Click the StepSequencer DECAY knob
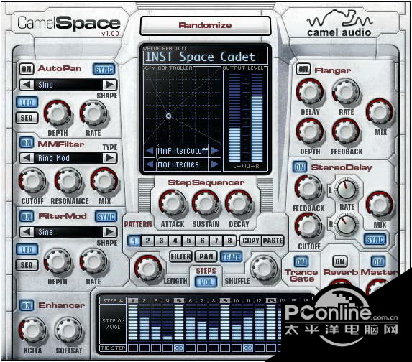This screenshot has height=362, width=412. (x=239, y=203)
